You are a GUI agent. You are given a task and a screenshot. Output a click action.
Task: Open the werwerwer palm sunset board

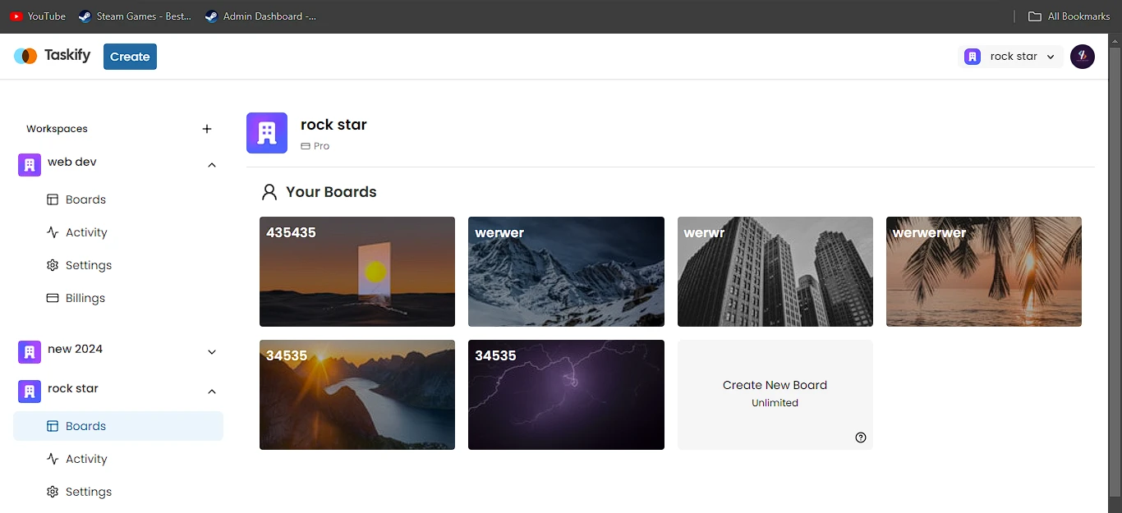(x=984, y=272)
